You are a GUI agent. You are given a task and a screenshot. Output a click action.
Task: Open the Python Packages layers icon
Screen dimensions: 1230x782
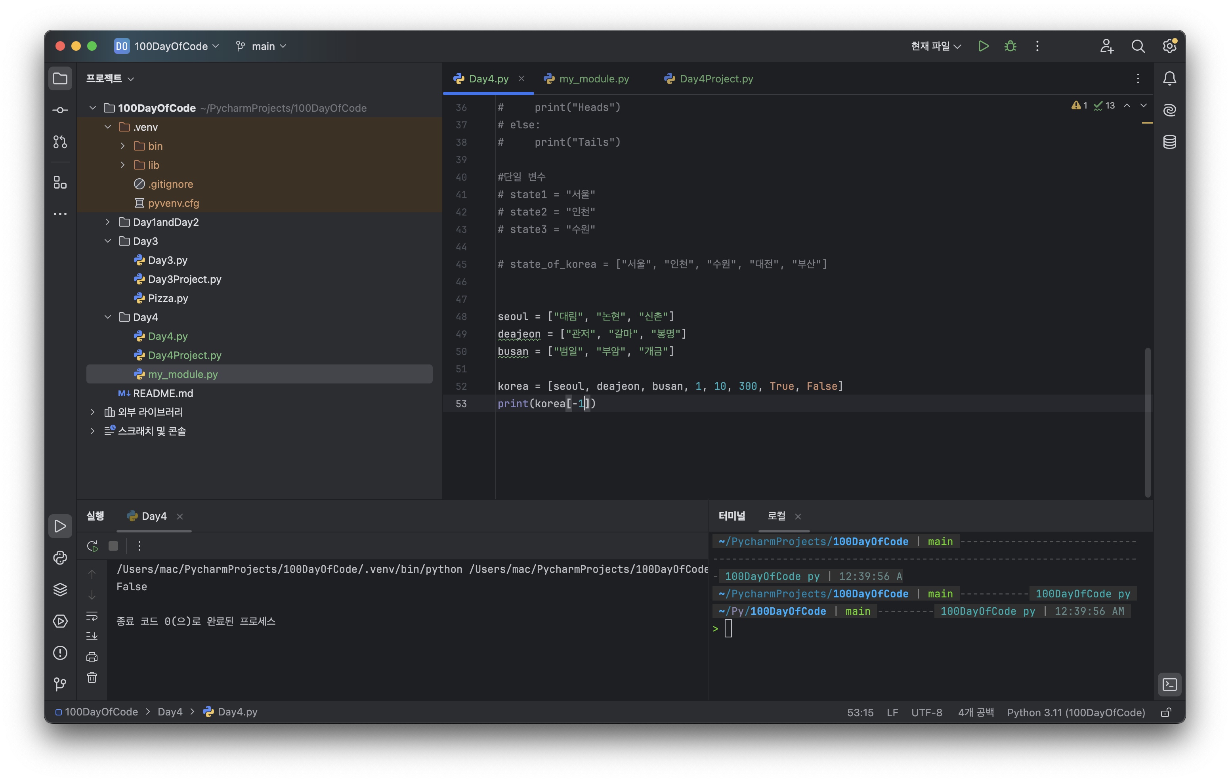(60, 589)
